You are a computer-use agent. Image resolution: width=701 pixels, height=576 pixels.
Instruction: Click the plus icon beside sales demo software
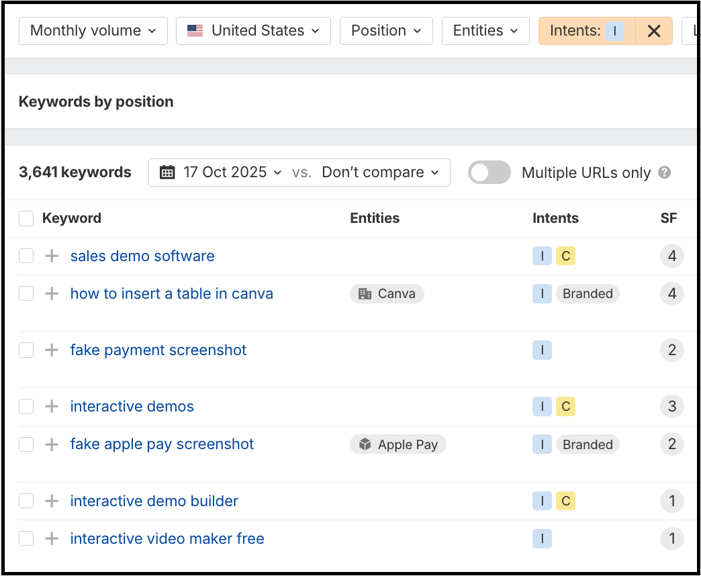52,256
